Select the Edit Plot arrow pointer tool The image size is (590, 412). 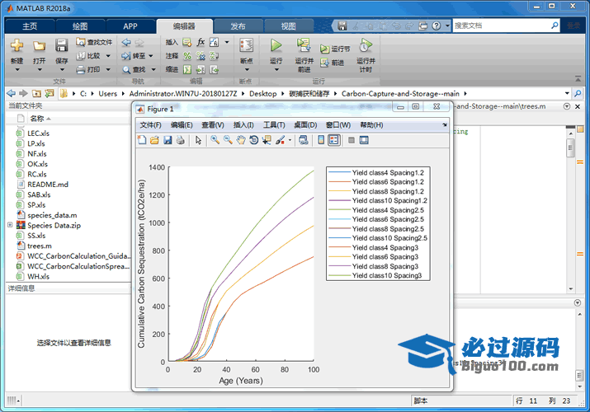[198, 140]
